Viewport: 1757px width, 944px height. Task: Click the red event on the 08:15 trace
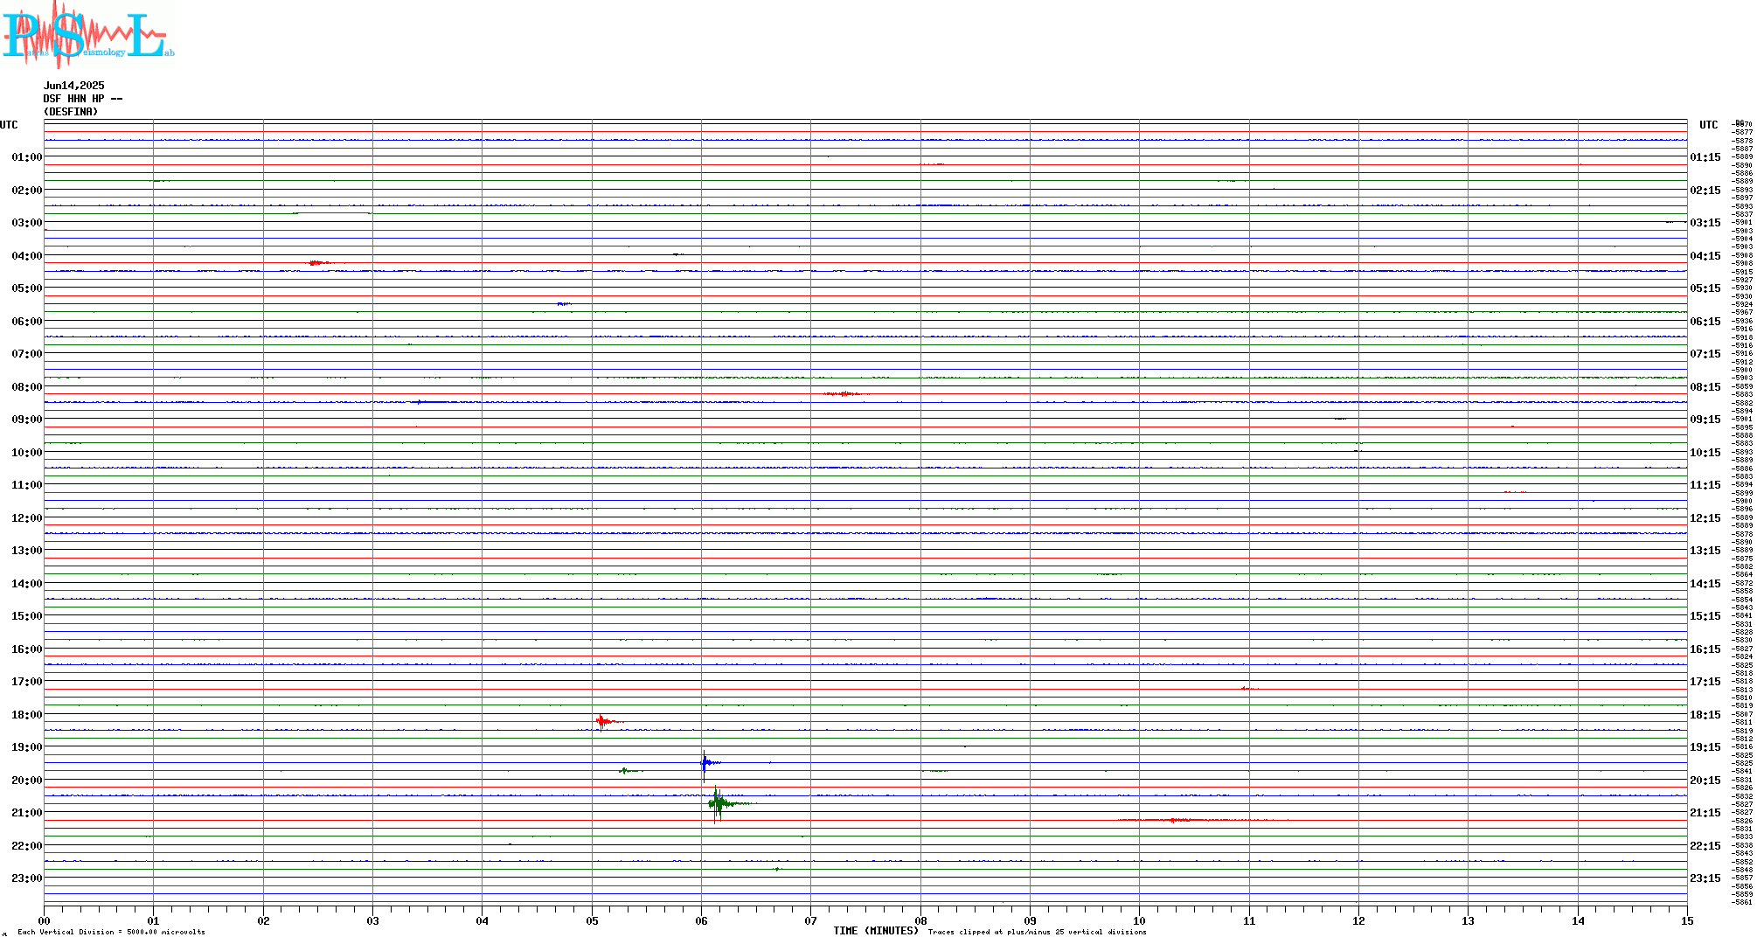(x=845, y=394)
